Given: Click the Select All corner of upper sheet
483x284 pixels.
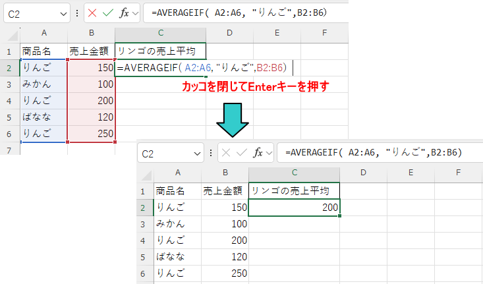Looking at the screenshot, I should click(9, 33).
